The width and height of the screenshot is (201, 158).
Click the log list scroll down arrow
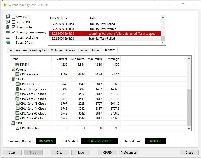pos(163,43)
